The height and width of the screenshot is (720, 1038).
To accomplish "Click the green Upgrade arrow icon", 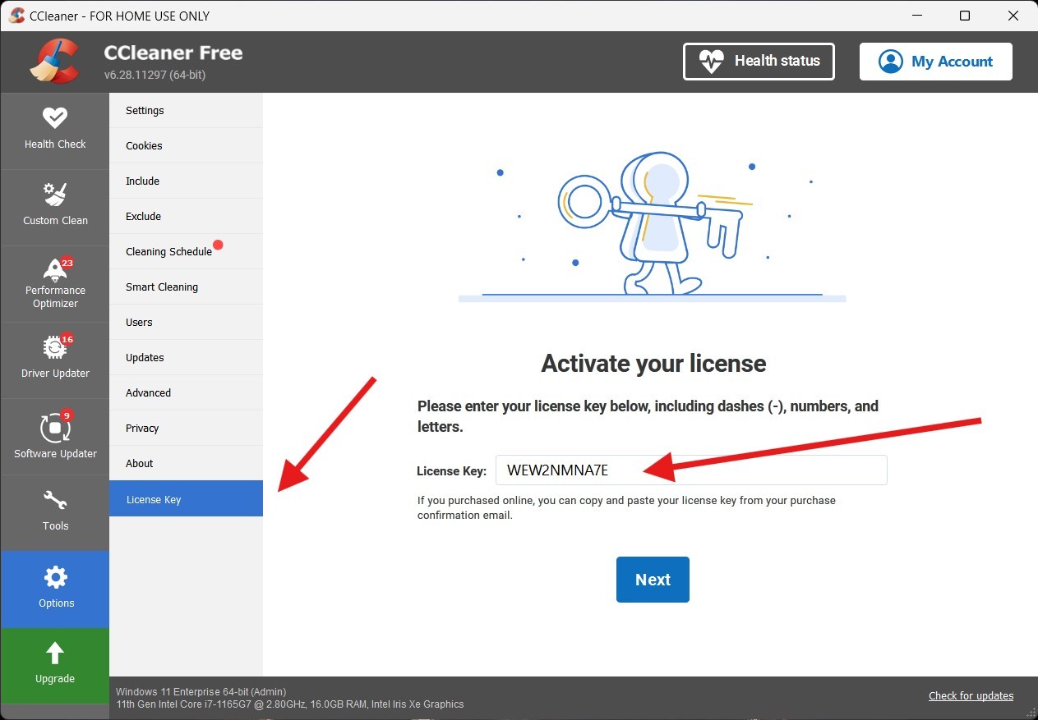I will click(x=55, y=653).
